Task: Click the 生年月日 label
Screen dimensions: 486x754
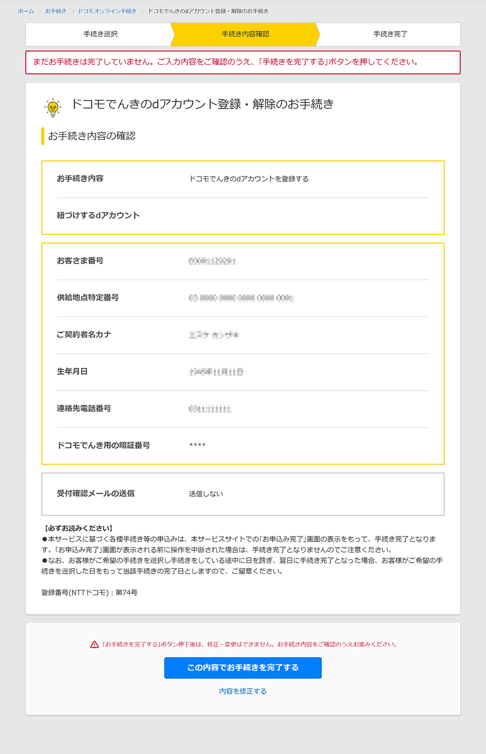Action: [x=72, y=372]
